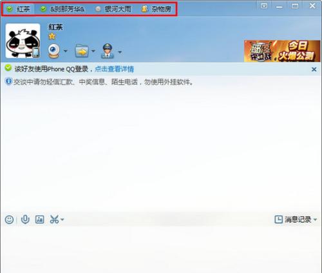Click the grey status icon on 银河大雨 tab
This screenshot has height=273, width=322.
(x=98, y=9)
